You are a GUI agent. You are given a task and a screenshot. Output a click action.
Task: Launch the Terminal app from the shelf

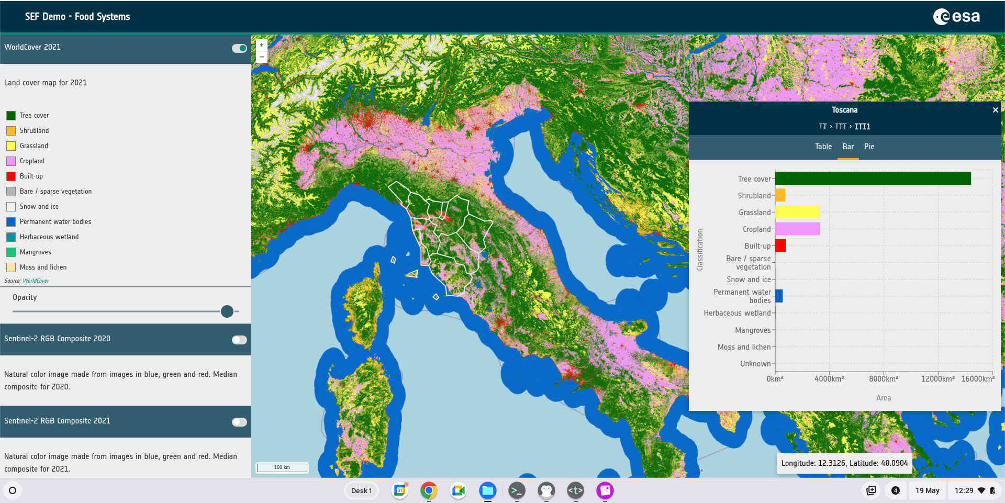tap(517, 490)
